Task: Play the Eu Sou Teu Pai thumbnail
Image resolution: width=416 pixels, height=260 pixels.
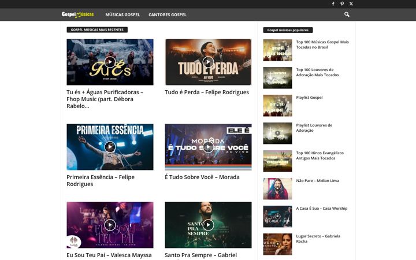Action: 110,225
